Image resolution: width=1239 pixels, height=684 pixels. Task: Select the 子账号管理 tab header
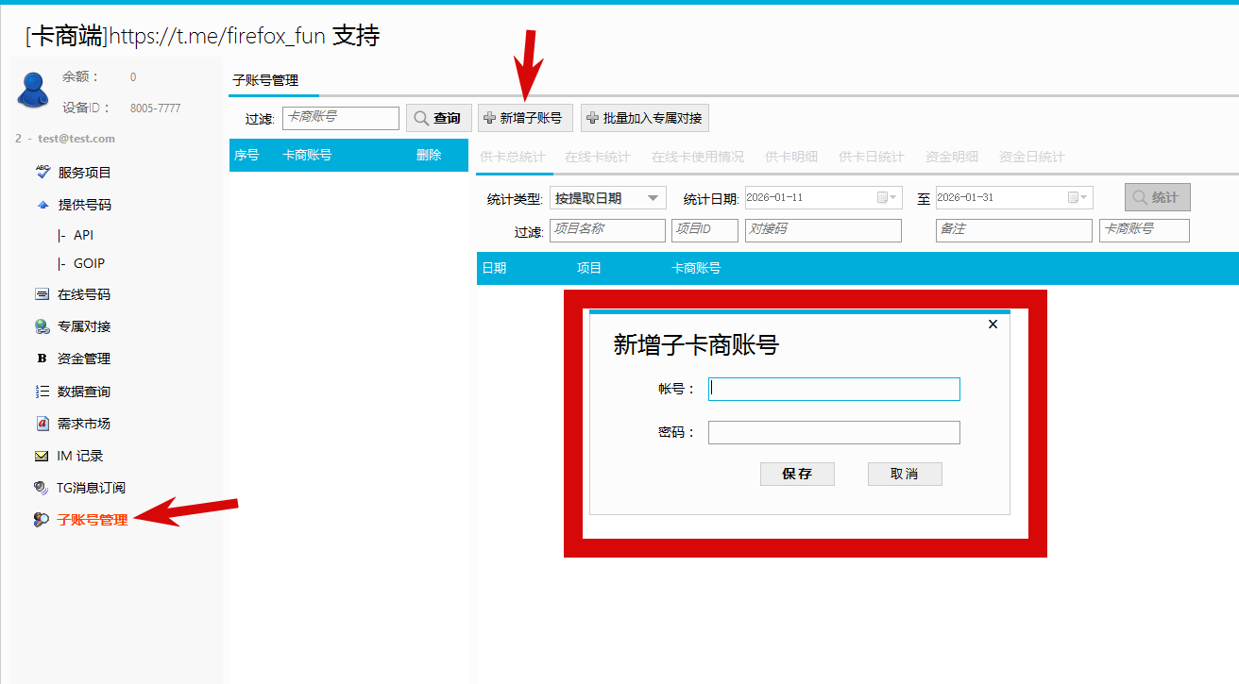coord(265,80)
